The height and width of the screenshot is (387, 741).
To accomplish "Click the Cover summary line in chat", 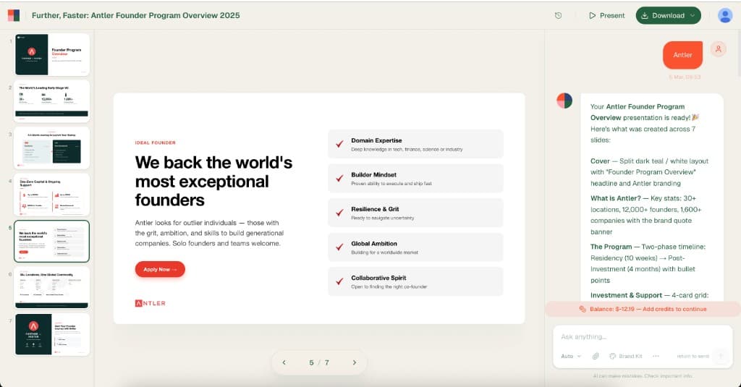I will (649, 172).
